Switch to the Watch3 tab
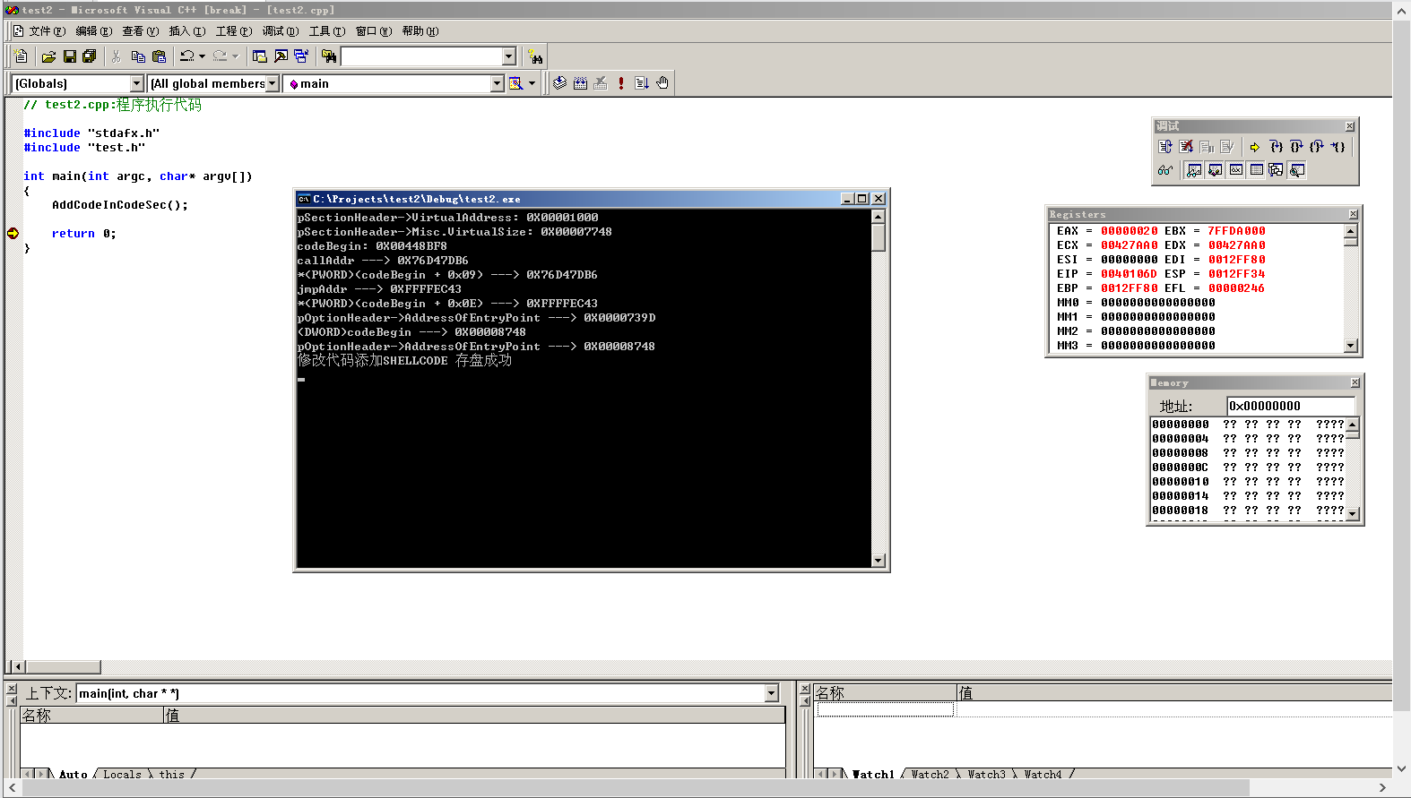The height and width of the screenshot is (798, 1411). [986, 774]
